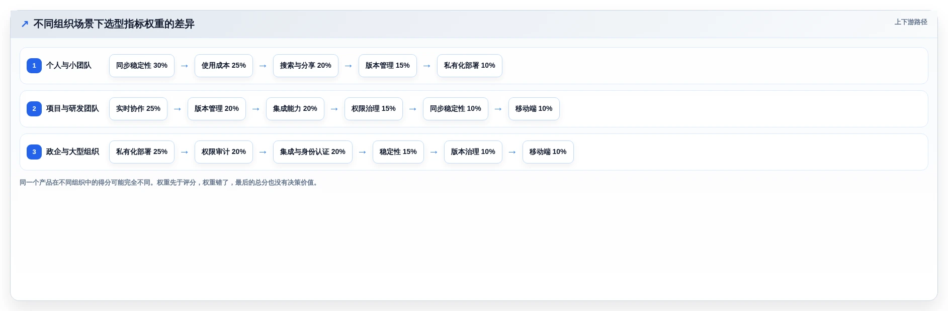This screenshot has width=948, height=311.
Task: Click the arrow after 版本治理 10%
Action: coord(512,152)
